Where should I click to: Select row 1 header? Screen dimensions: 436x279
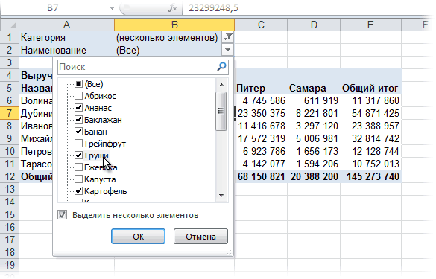point(10,37)
